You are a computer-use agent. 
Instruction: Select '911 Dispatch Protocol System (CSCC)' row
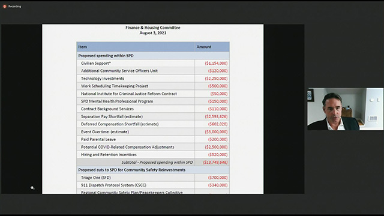(x=153, y=185)
